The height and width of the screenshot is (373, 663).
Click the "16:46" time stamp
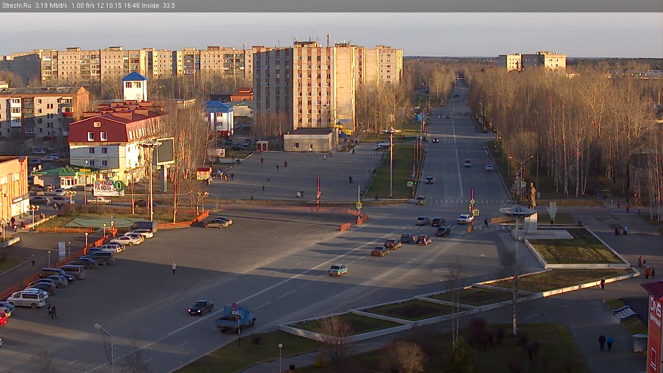[132, 6]
